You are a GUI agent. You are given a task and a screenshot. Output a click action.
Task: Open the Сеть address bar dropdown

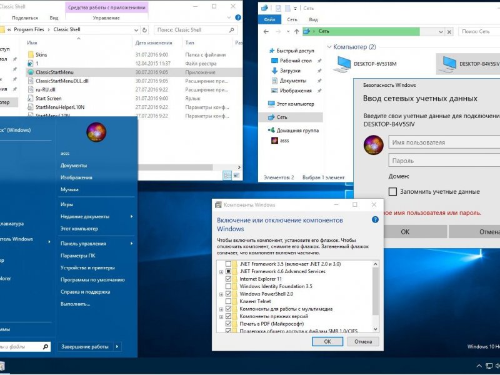441,32
